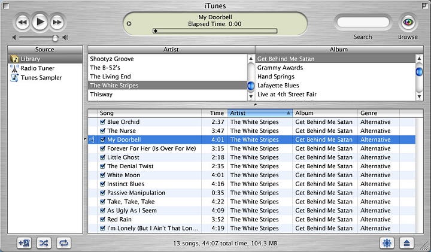Click Artist list scrollbar down arrow

point(251,96)
